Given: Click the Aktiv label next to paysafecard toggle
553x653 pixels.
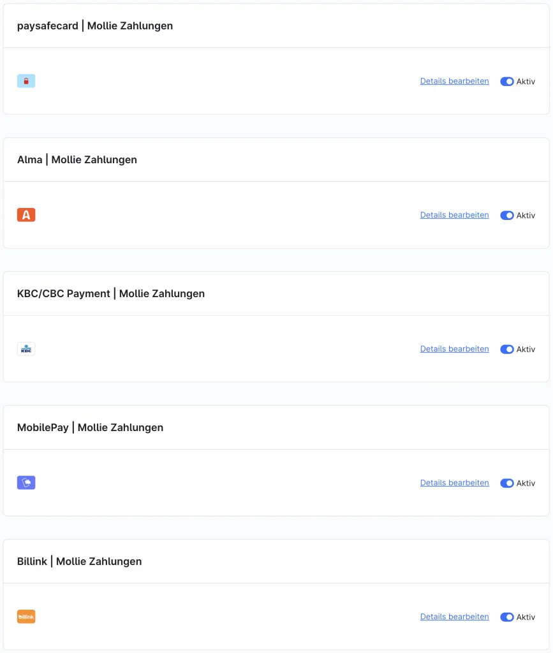Looking at the screenshot, I should 526,82.
